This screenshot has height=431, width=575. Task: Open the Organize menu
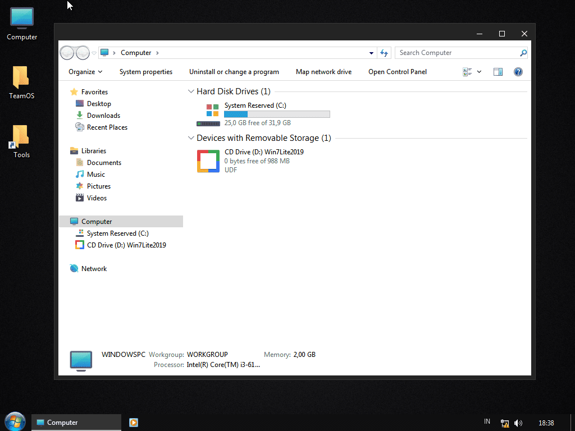click(x=84, y=72)
